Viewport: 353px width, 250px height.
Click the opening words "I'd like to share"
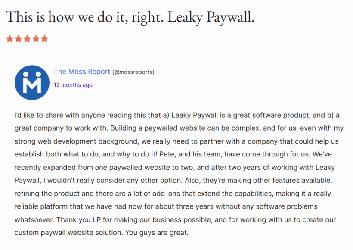pyautogui.click(x=38, y=116)
